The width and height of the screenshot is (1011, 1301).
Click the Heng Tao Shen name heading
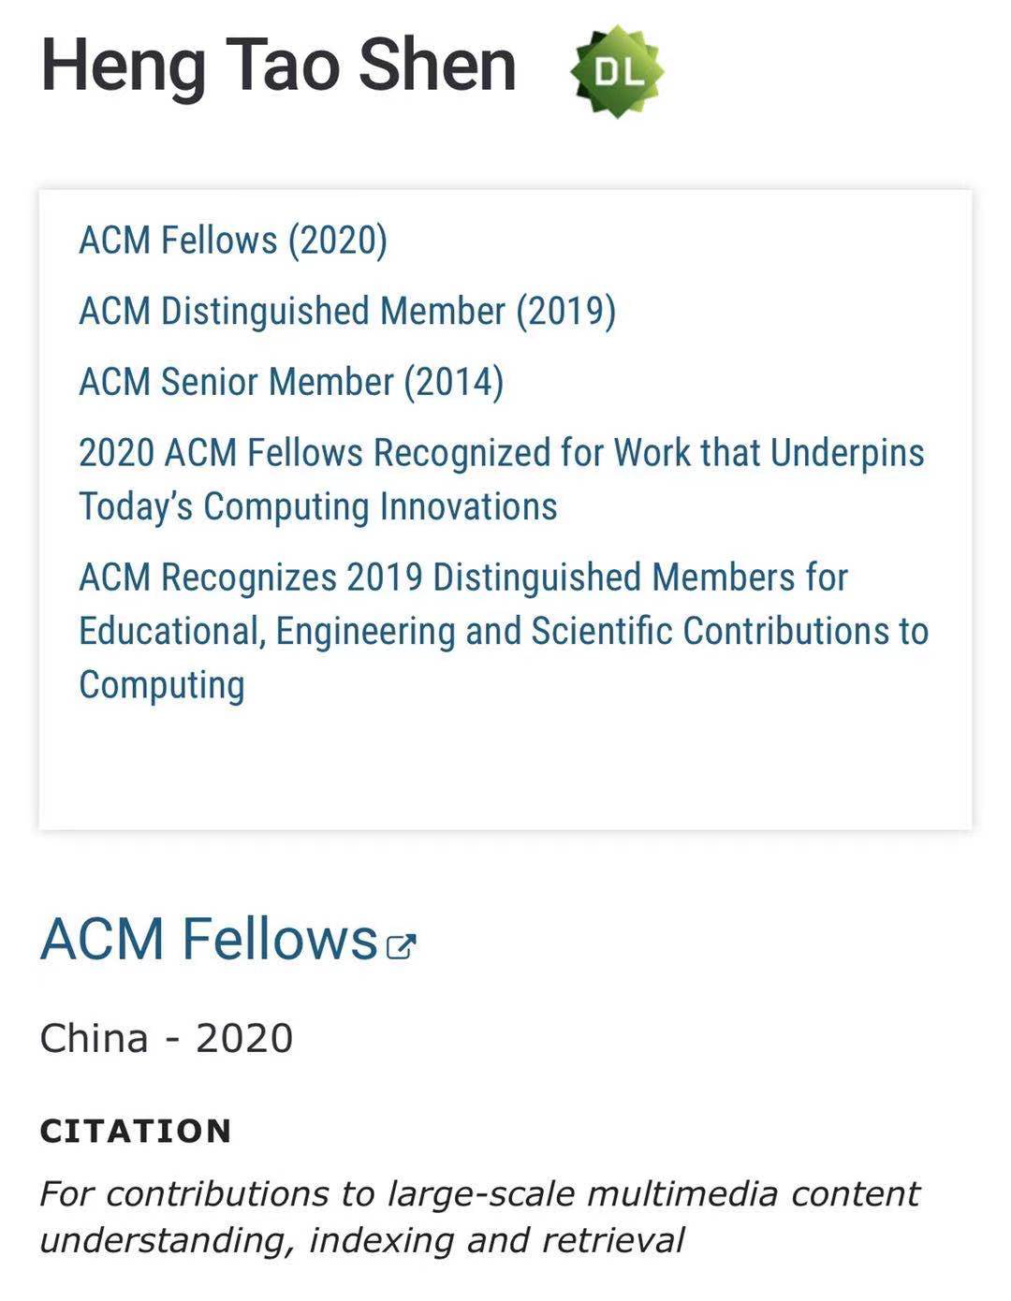pos(278,66)
